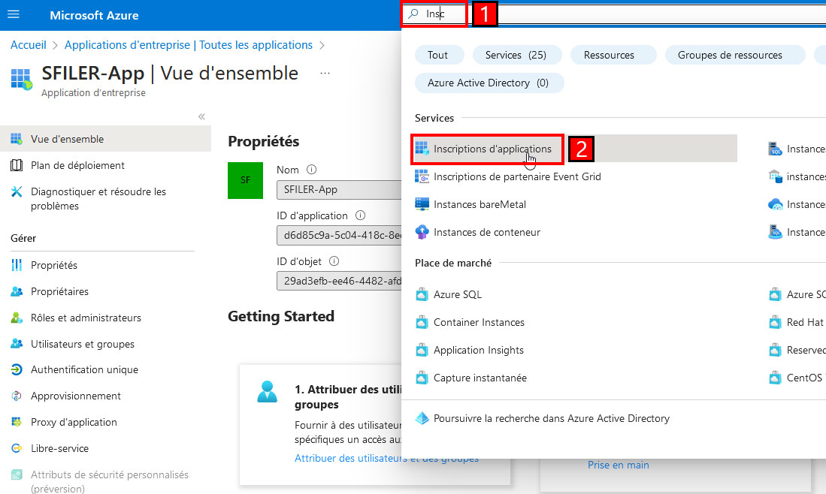Open Capture instantanée marketplace result
Viewport: 826px width, 494px height.
coord(480,378)
